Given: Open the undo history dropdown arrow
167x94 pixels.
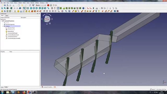Looking at the screenshot, I should pos(24,5).
